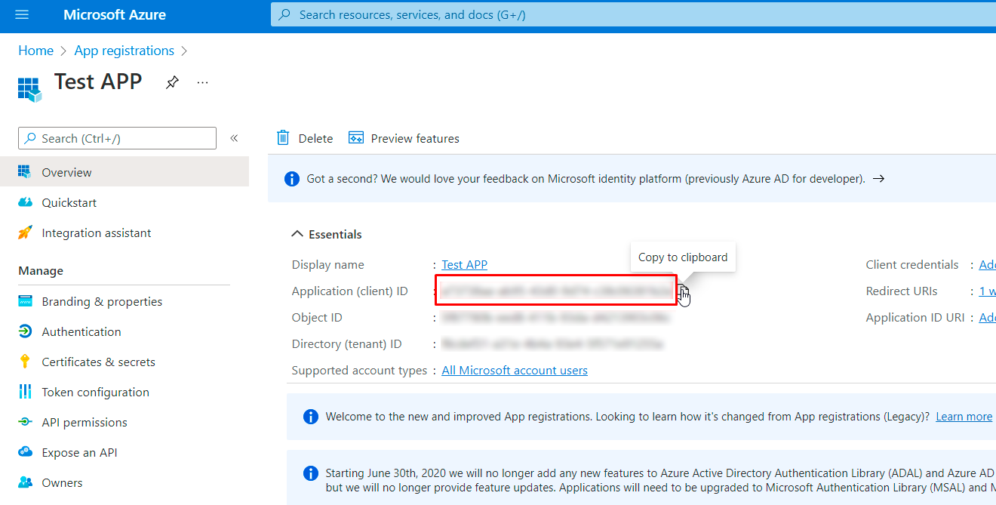Click the API permissions icon
The width and height of the screenshot is (996, 505).
click(25, 422)
